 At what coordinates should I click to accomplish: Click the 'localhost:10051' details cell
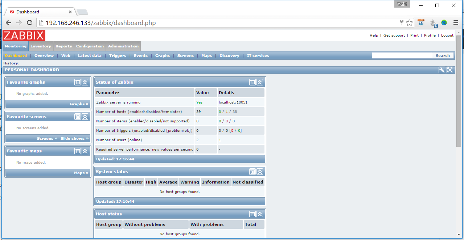tap(241, 102)
